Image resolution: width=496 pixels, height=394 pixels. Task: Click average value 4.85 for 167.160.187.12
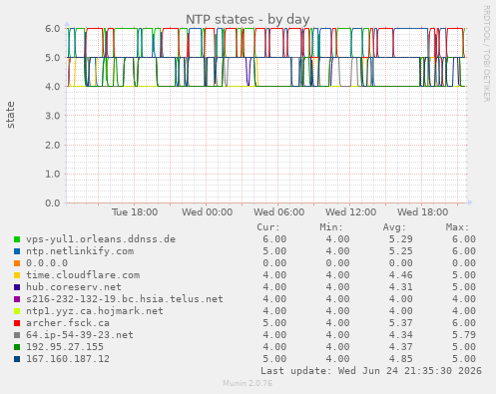coord(401,359)
